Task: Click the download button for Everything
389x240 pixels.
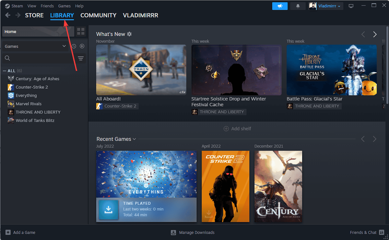Action: click(x=108, y=210)
